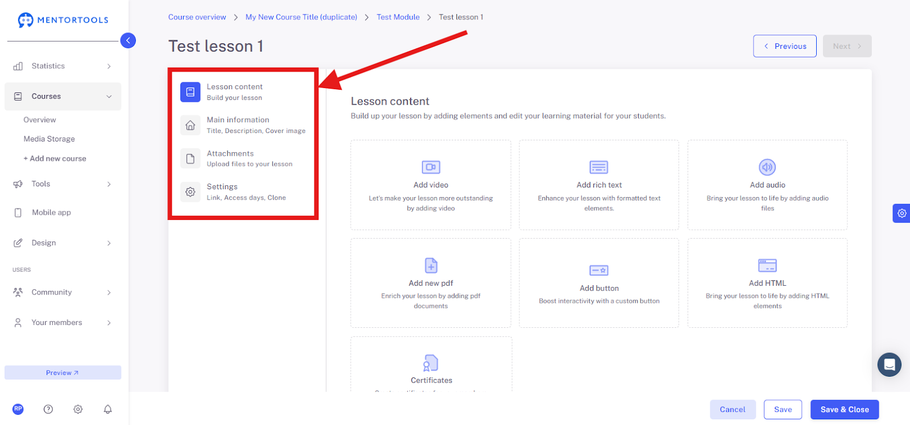Click the Next button

tap(847, 46)
